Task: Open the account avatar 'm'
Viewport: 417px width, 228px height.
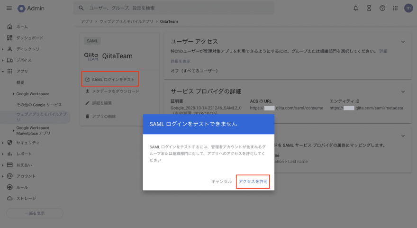Action: [x=408, y=8]
